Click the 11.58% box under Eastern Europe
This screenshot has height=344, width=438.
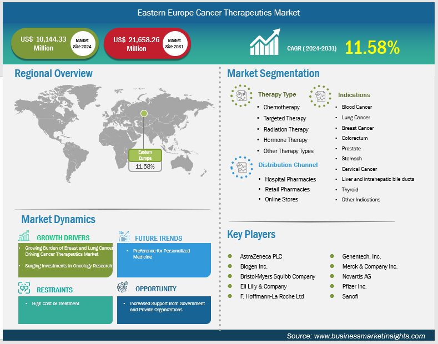click(145, 166)
